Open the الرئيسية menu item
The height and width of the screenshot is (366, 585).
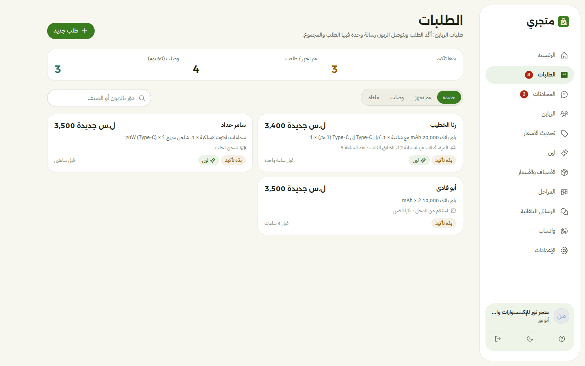530,55
